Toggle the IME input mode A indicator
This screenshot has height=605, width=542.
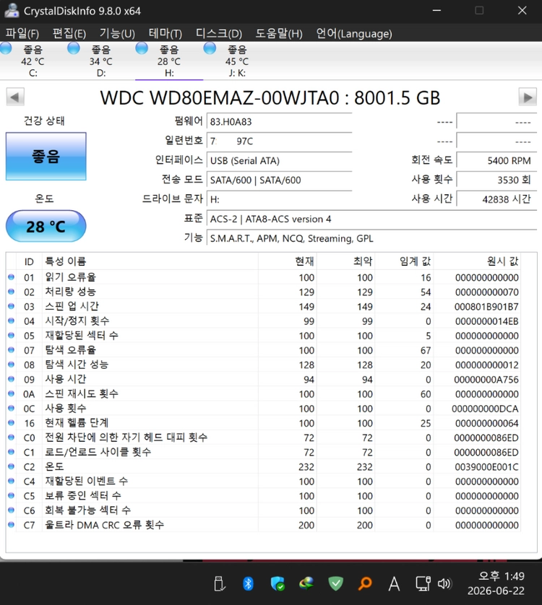(x=394, y=583)
